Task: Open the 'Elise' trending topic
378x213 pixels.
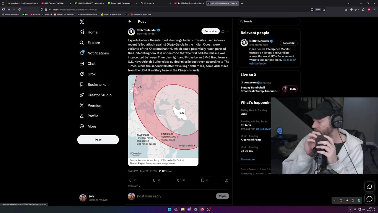Action: (244, 114)
